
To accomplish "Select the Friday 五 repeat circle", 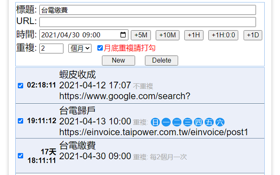I will 209,122.
